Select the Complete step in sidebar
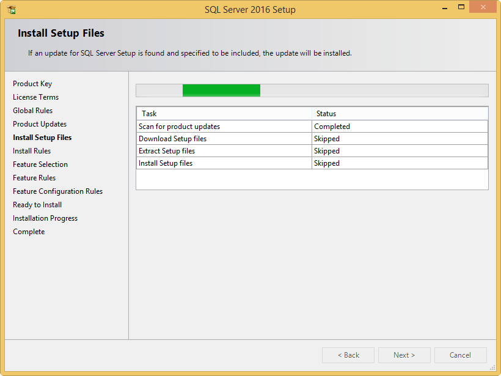501x376 pixels. click(29, 232)
